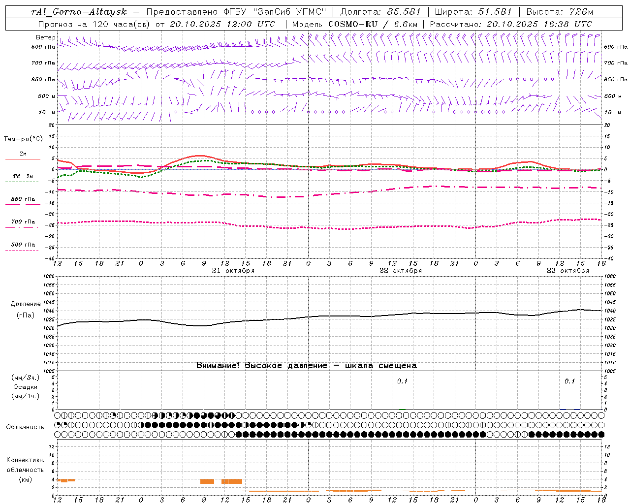The image size is (630, 504).
Task: Click the 'Модель COSMO-RU / 6.6км' label
Action: pyautogui.click(x=354, y=24)
